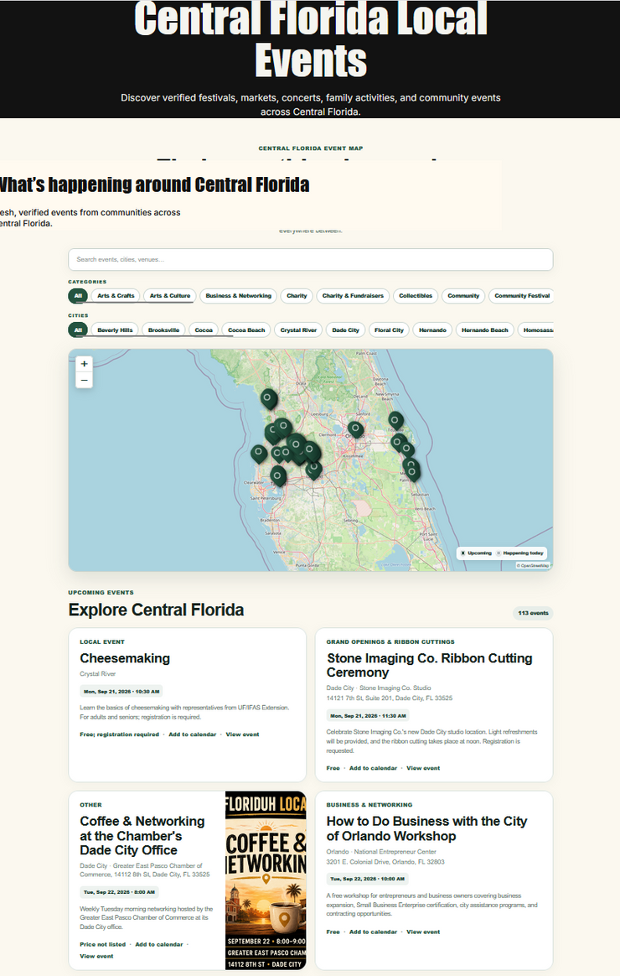Zoom out the map with the minus button
This screenshot has height=976, width=620.
point(84,380)
